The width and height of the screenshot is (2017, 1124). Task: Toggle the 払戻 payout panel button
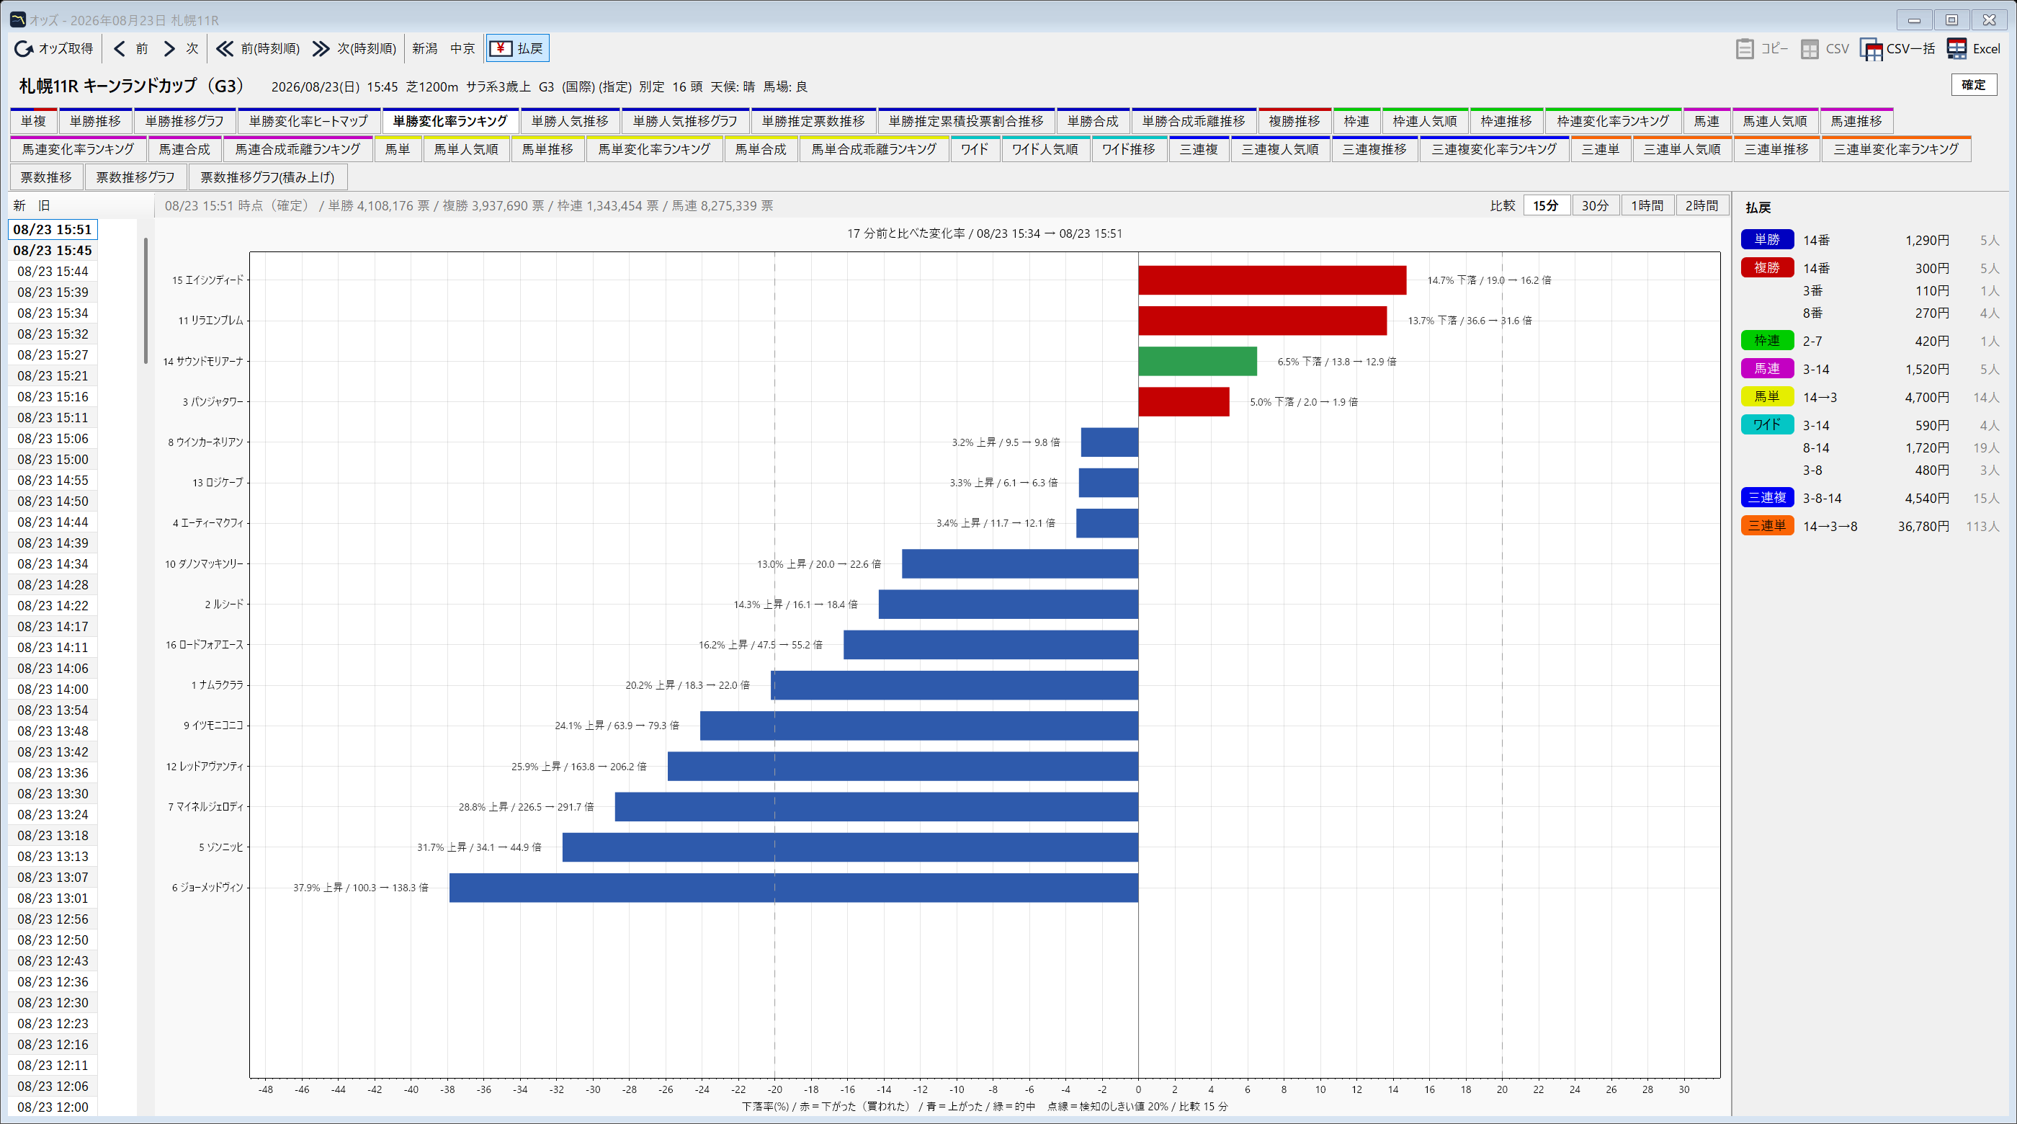(x=517, y=48)
